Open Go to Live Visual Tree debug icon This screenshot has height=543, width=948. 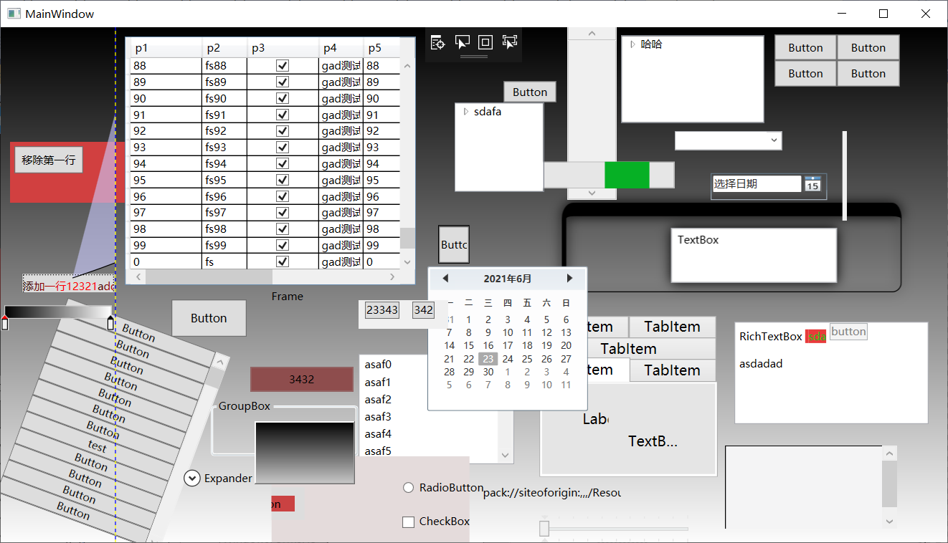tap(437, 42)
